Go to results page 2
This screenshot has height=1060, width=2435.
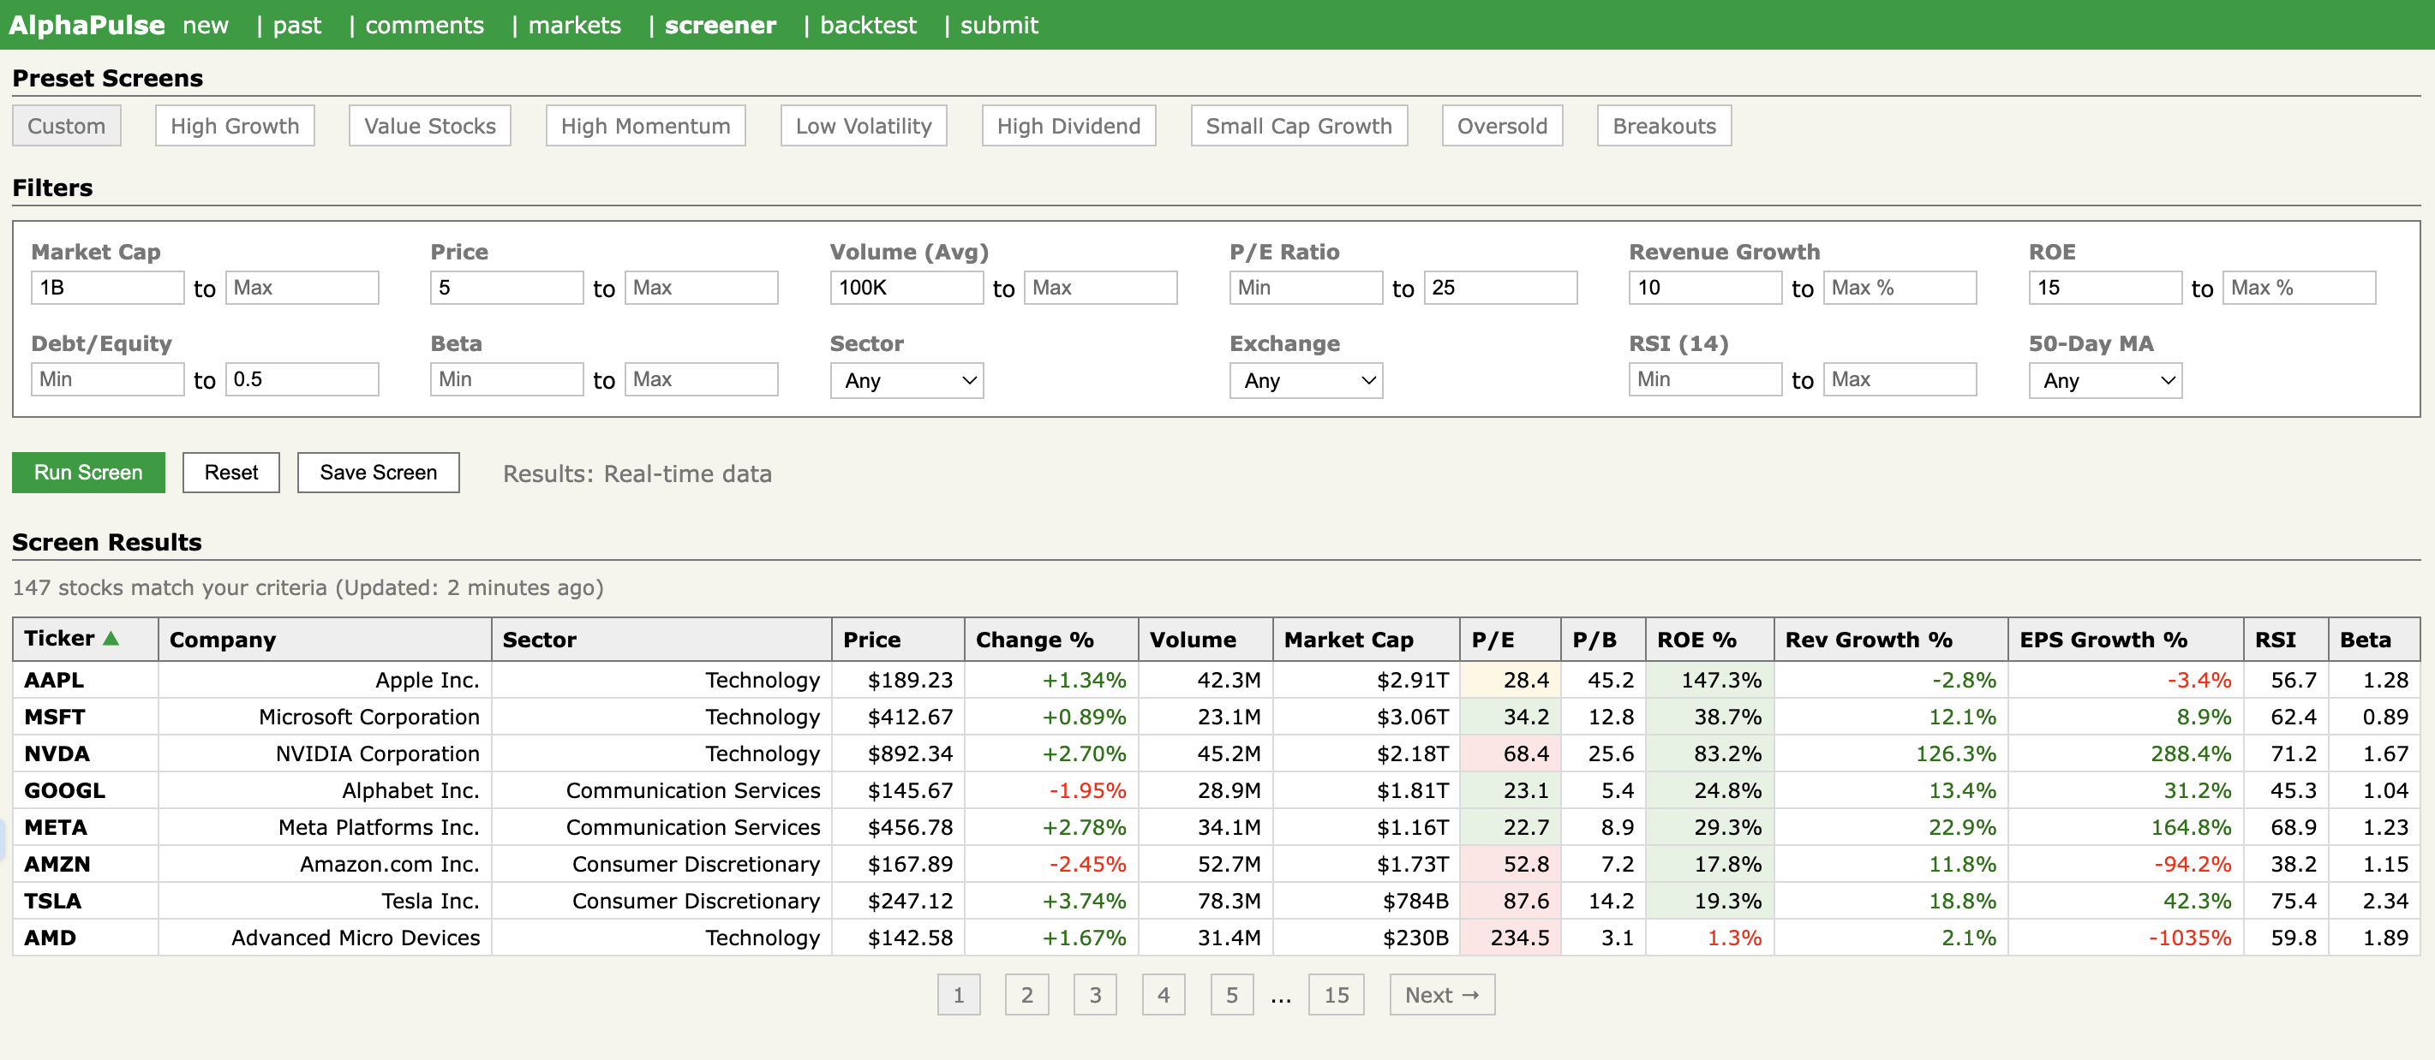click(1026, 995)
